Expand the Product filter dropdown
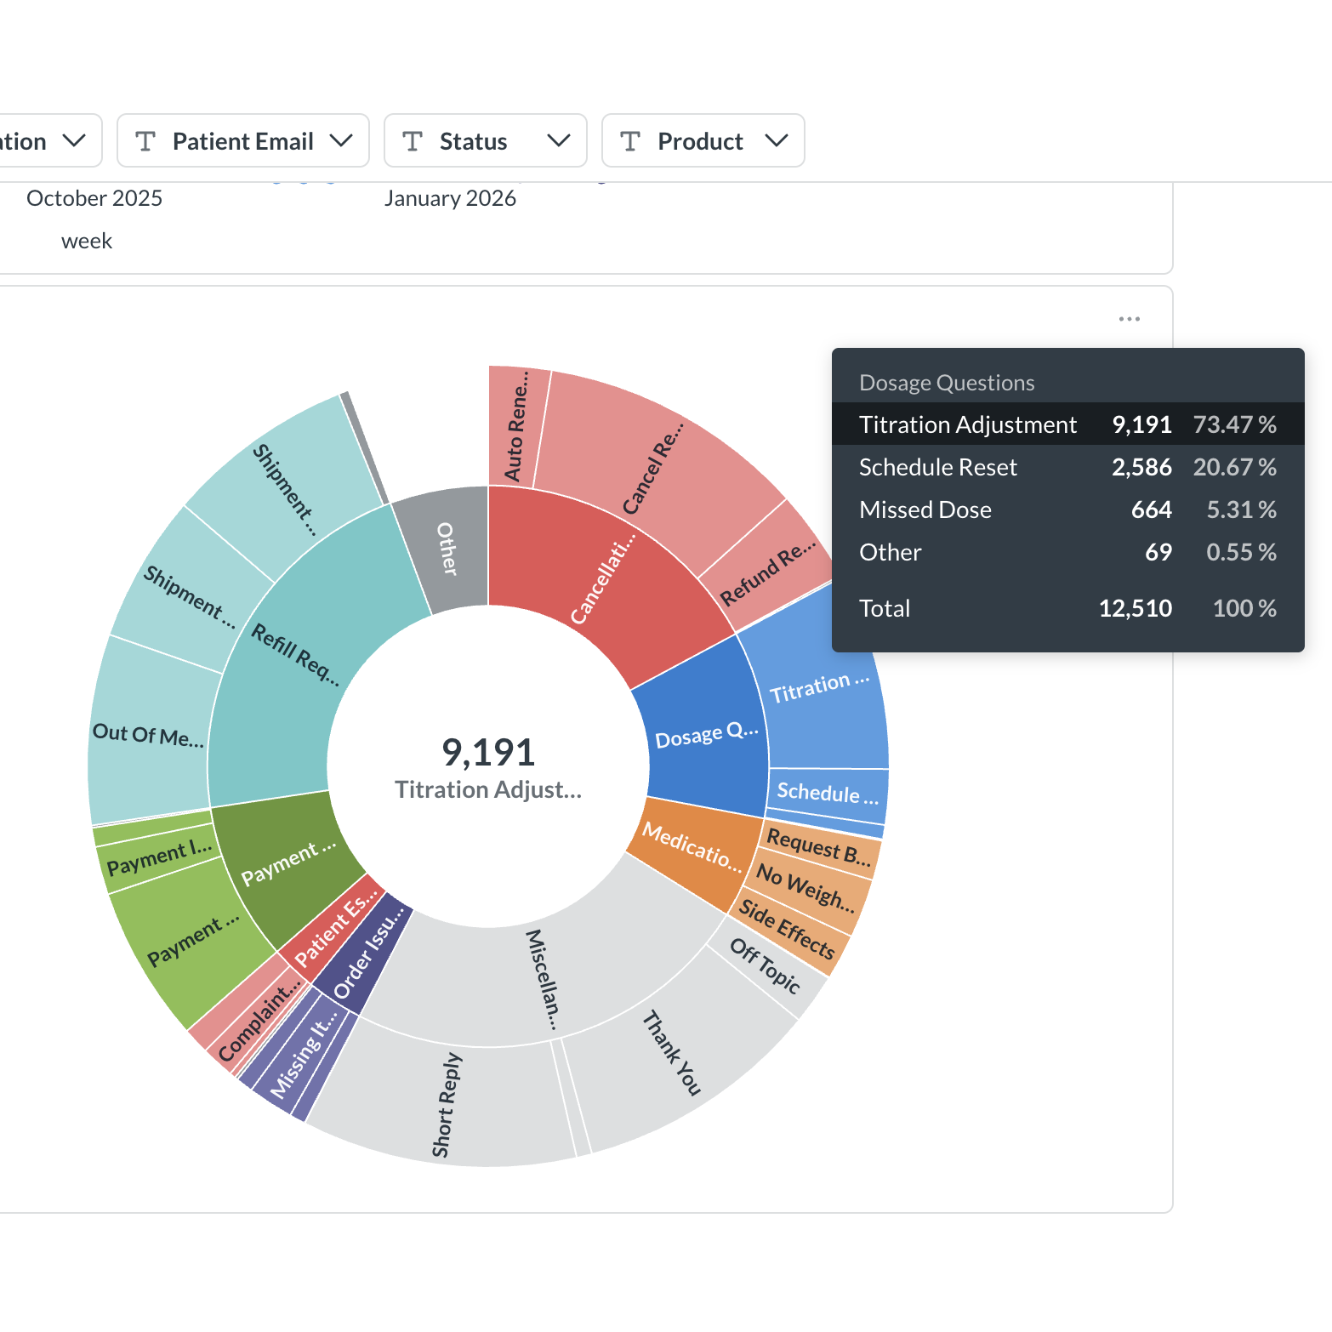This screenshot has height=1332, width=1332. pos(777,141)
